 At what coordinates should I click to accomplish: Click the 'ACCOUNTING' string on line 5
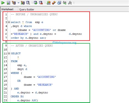pos(41,30)
